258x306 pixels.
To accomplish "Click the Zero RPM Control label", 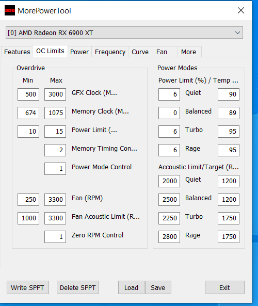I will 98,235.
